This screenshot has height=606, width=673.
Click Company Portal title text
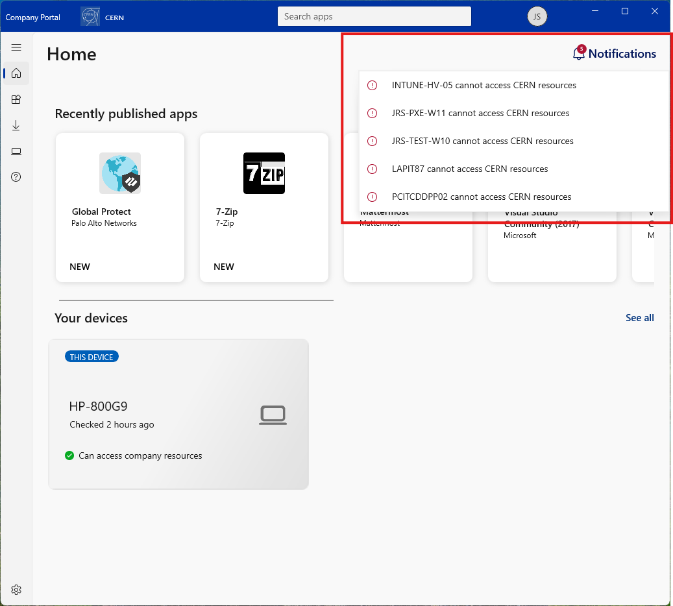coord(32,18)
